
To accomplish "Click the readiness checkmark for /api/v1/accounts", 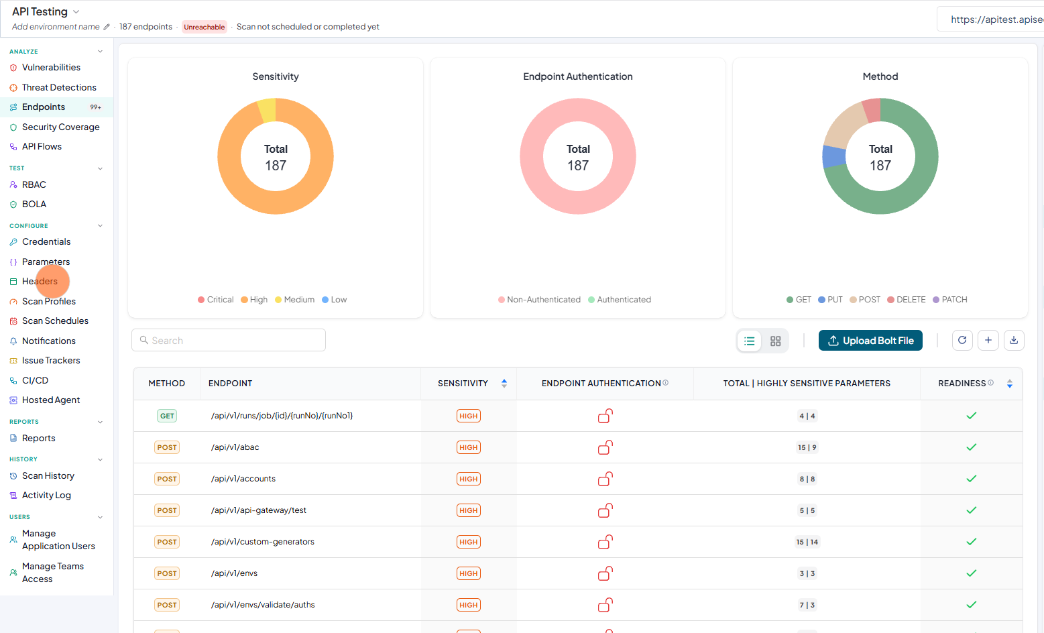I will click(971, 479).
